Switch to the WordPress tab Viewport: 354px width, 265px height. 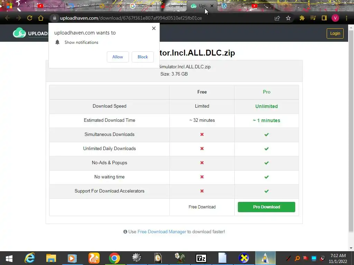coord(232,6)
